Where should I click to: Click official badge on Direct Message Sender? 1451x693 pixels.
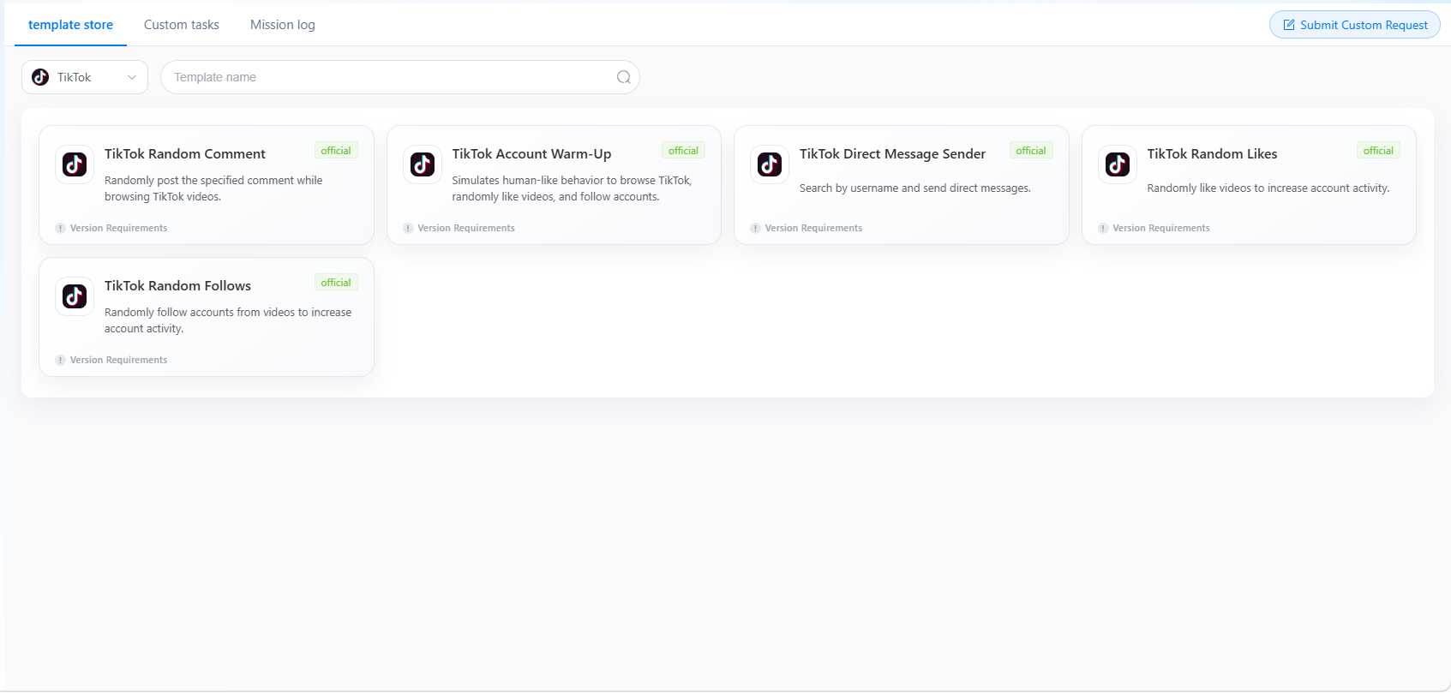coord(1031,151)
